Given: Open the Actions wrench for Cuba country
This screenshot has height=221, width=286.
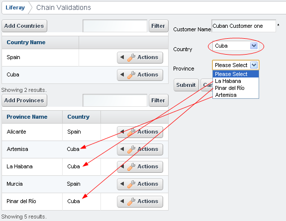Looking at the screenshot, I should pyautogui.click(x=140, y=74).
